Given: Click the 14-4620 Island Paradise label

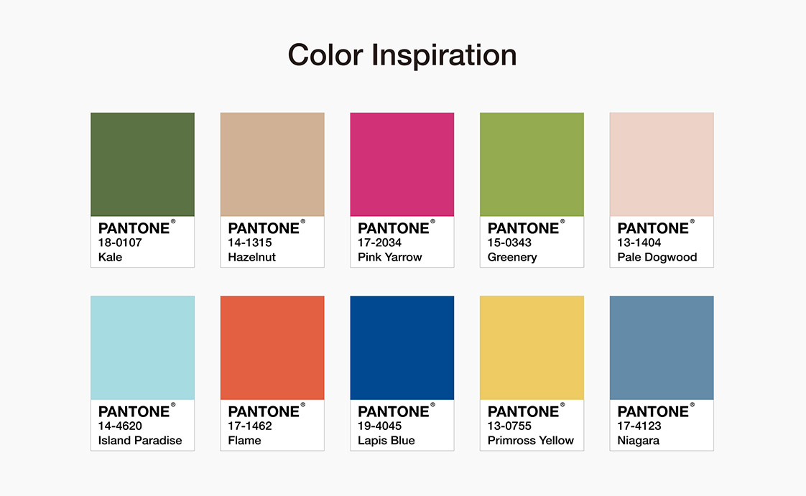Looking at the screenshot, I should click(x=140, y=433).
